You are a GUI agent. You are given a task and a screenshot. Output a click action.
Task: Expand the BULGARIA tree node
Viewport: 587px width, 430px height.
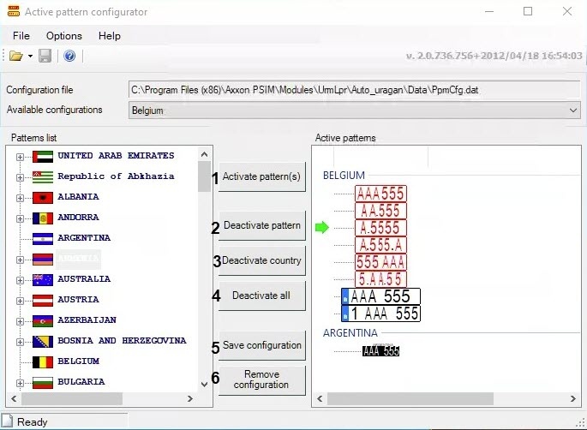(20, 383)
